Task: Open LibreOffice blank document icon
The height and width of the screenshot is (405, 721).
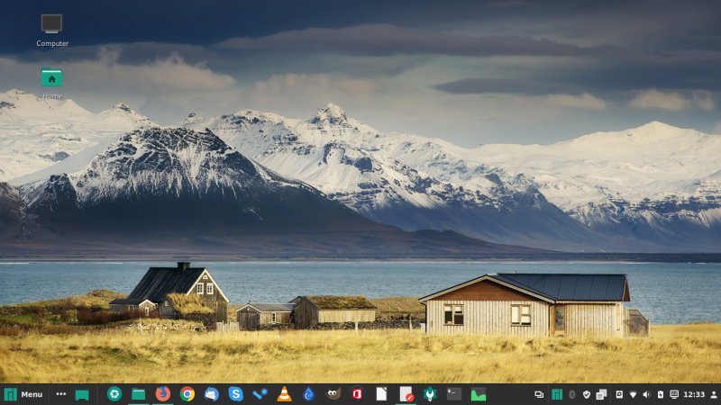Action: pyautogui.click(x=381, y=394)
